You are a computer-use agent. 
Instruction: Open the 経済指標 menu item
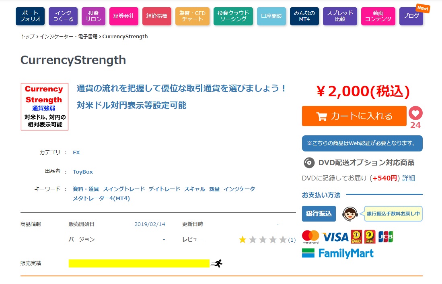pos(156,16)
